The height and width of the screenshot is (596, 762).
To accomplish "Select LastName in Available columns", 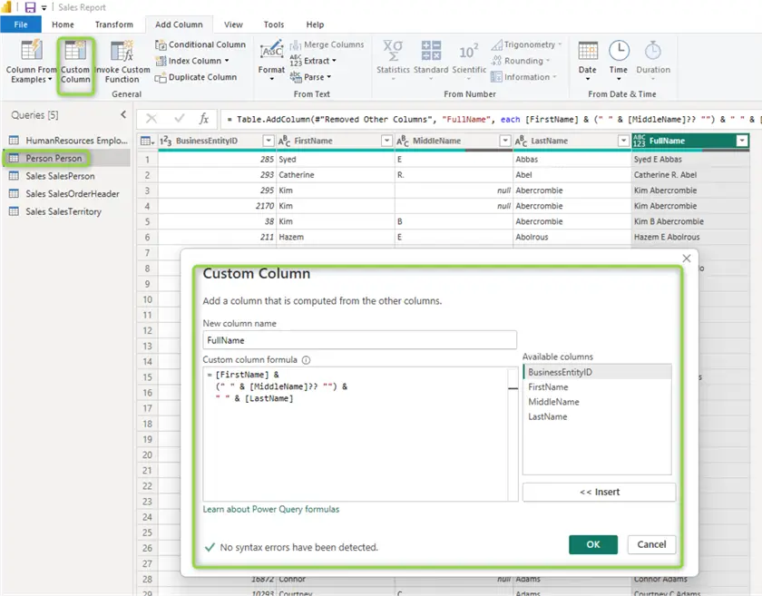I will coord(597,417).
